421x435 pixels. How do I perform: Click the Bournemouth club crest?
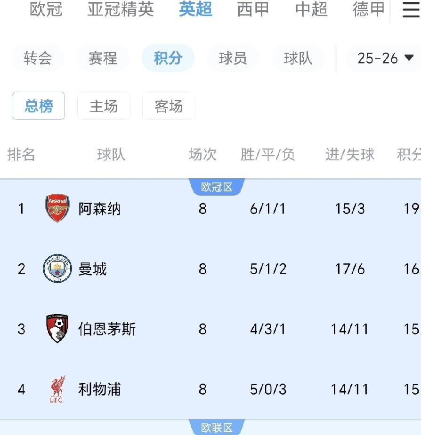[57, 329]
